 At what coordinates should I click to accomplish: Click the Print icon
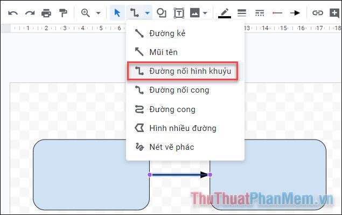click(x=46, y=13)
